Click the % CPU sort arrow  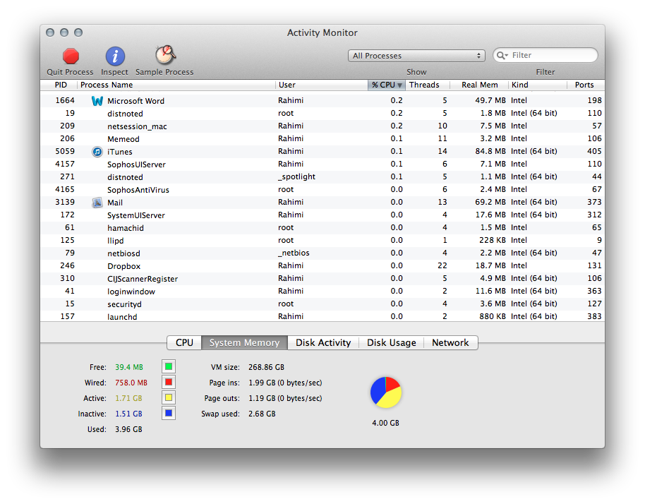[x=399, y=85]
